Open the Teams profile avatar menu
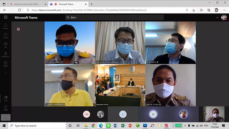This screenshot has height=129, width=229. click(224, 18)
